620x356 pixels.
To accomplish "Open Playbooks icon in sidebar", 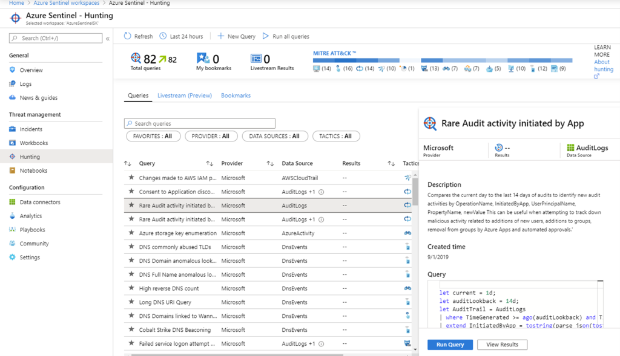I will pos(12,230).
